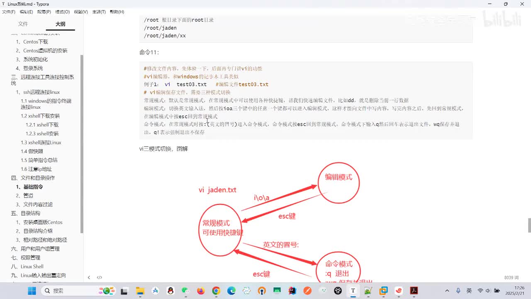Jump to 3、相对路径和绝对路径
Viewport: 531px width, 299px height.
tap(41, 240)
